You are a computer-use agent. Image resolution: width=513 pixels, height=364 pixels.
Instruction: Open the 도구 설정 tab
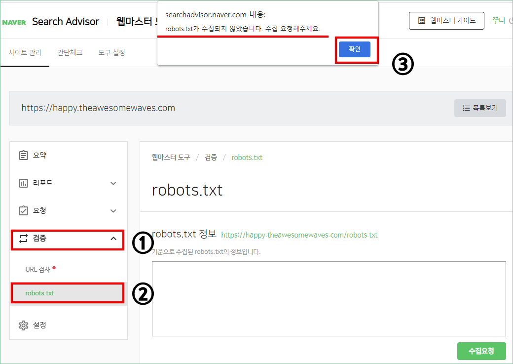tap(111, 52)
